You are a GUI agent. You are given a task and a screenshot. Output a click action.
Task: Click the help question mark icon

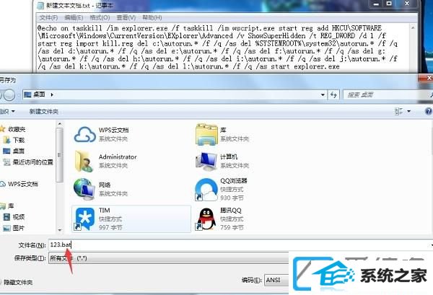click(429, 112)
